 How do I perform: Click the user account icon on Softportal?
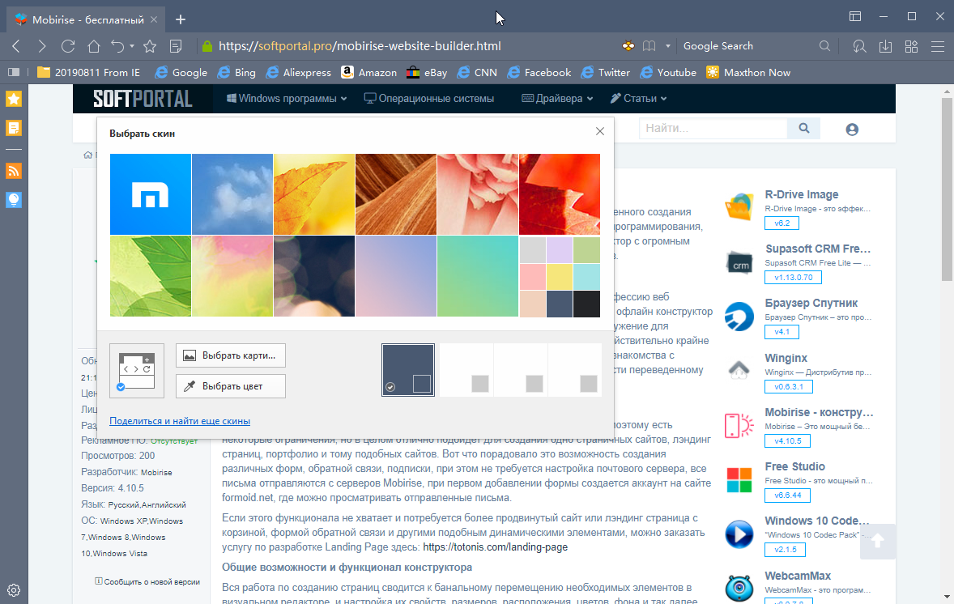pos(852,129)
